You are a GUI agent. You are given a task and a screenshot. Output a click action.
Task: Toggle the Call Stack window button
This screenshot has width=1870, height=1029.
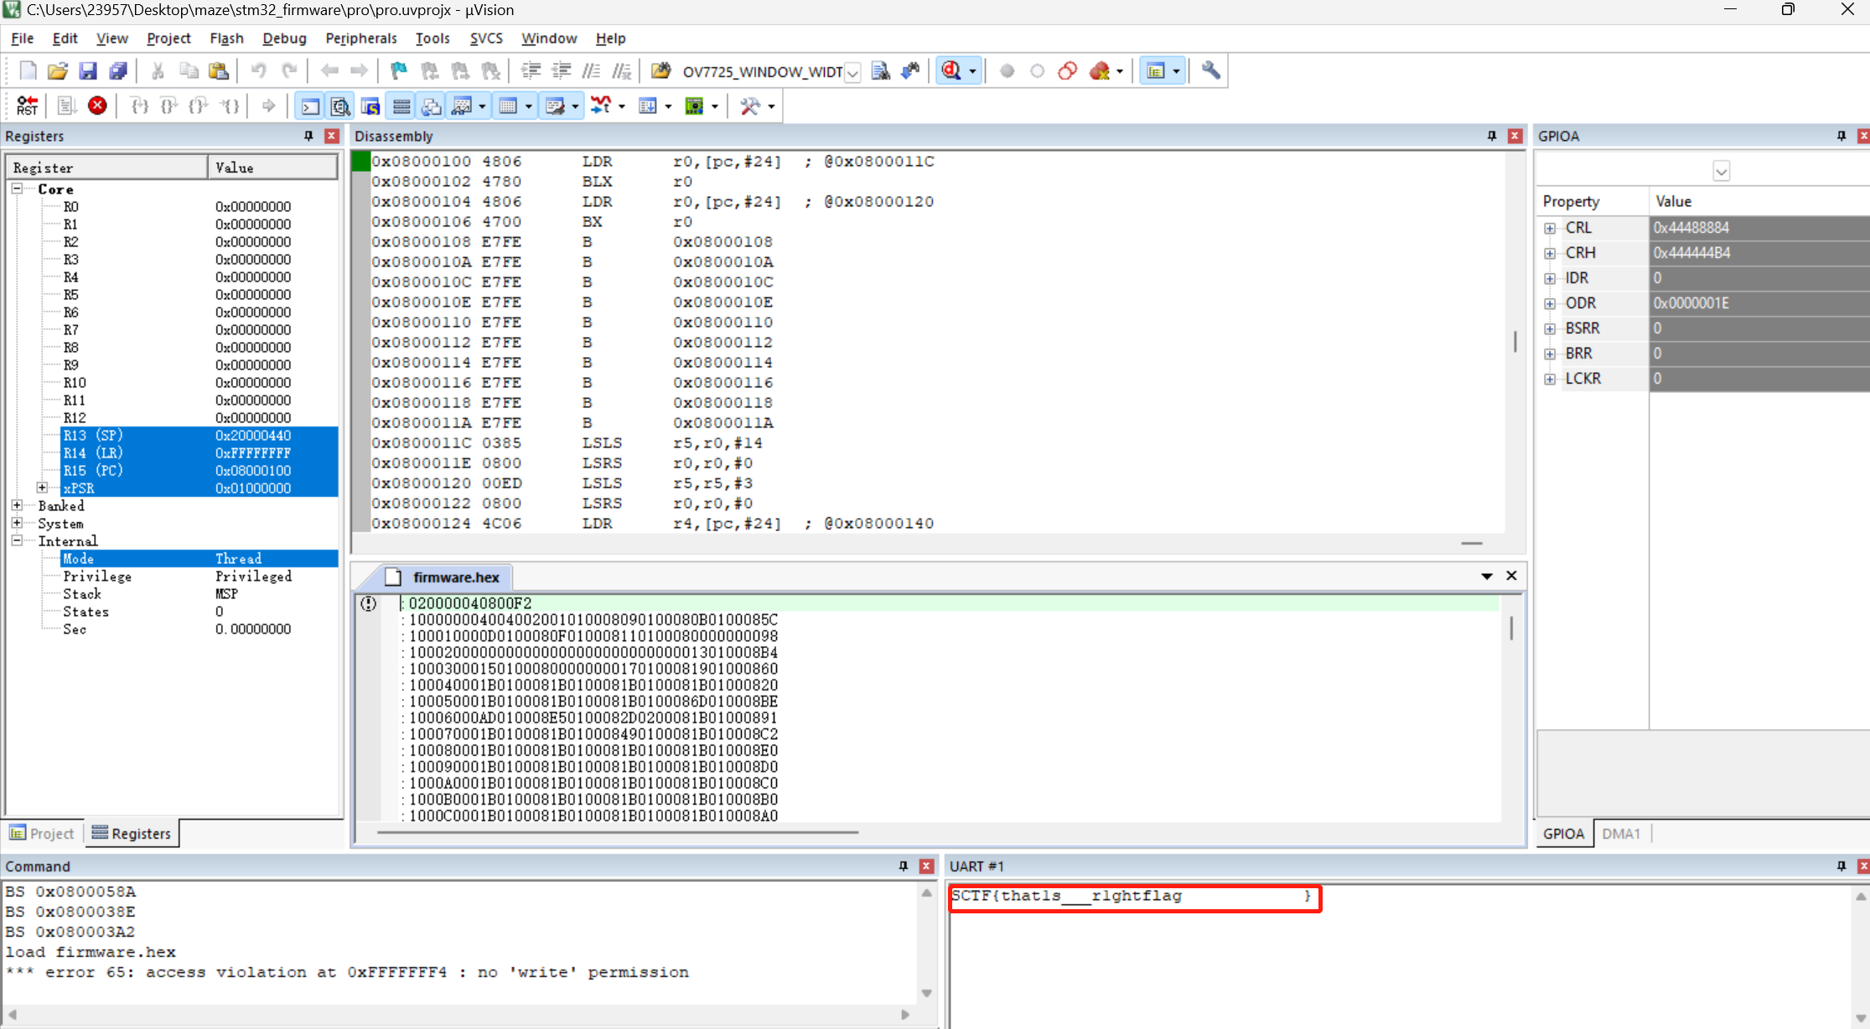coord(432,106)
